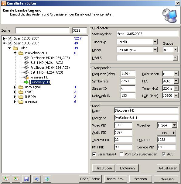Open the EPG submenu button

(x=166, y=133)
